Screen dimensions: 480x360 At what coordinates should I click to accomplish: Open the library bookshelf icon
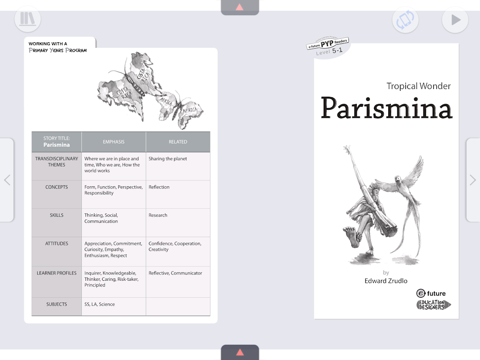coord(27,19)
